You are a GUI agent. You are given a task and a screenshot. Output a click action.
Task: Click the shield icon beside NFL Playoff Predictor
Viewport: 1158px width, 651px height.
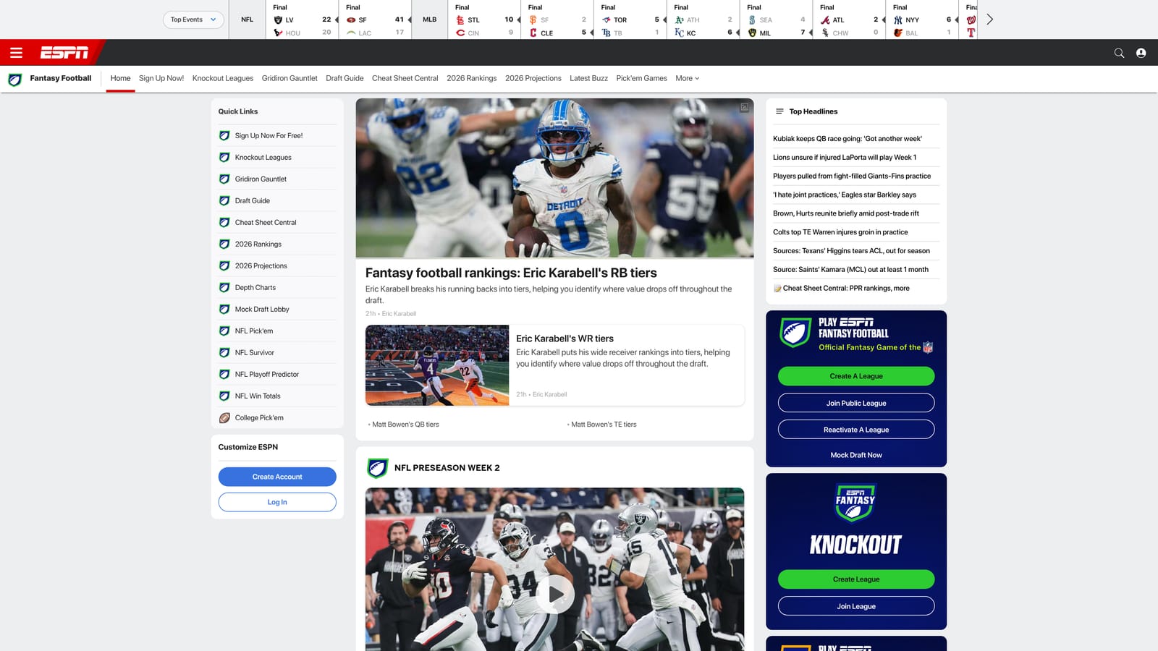[224, 375]
